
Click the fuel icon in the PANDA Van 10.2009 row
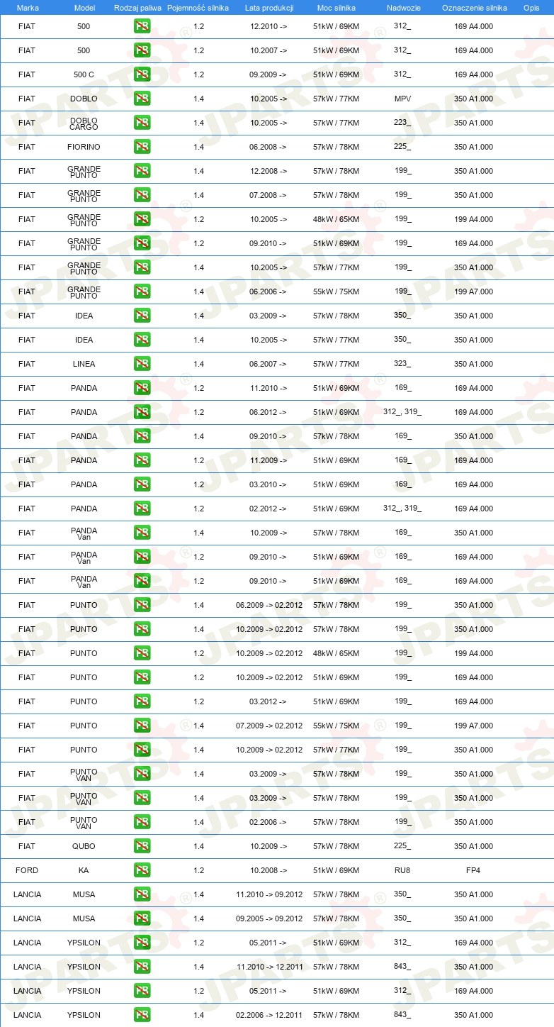coord(142,533)
